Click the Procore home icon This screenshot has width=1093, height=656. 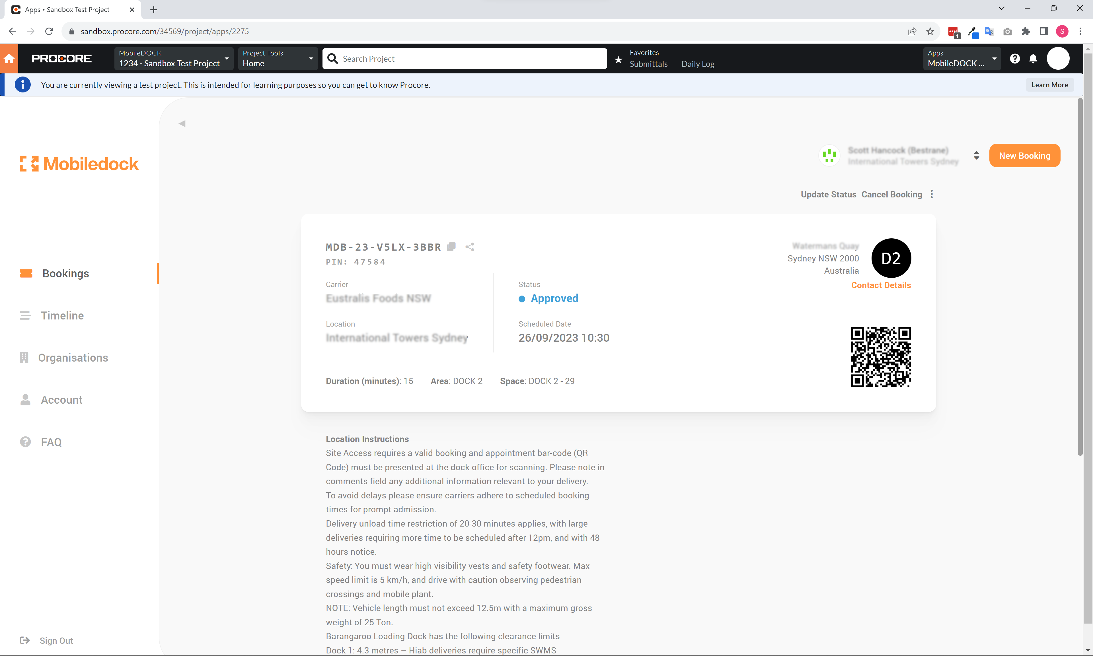click(x=9, y=58)
